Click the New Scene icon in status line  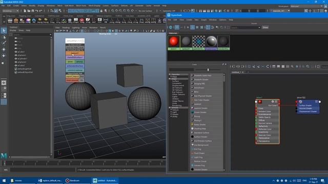click(25, 11)
